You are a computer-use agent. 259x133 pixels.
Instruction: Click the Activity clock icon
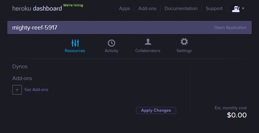coord(111,43)
